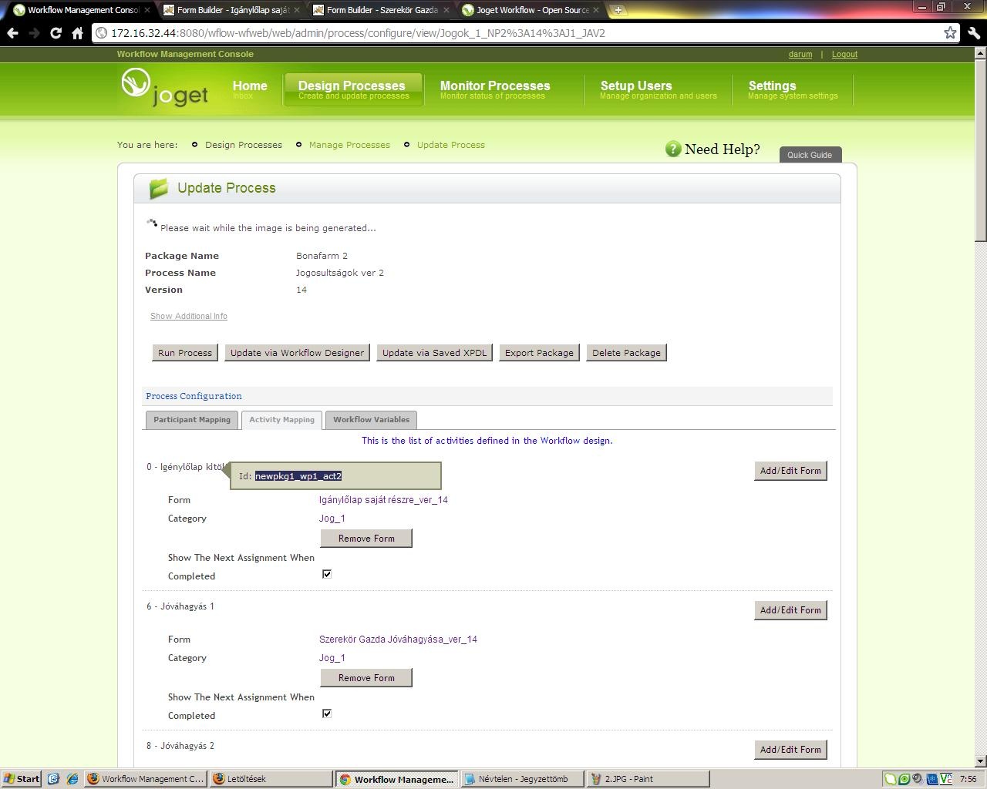This screenshot has width=987, height=789.
Task: Click the Run Process button
Action: 185,353
